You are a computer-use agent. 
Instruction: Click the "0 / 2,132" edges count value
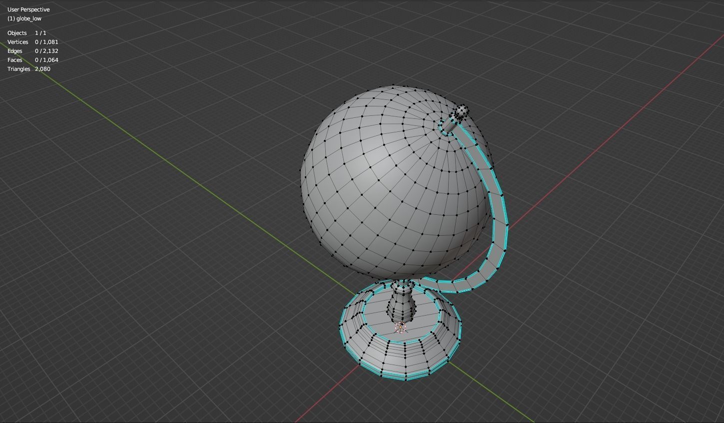46,51
